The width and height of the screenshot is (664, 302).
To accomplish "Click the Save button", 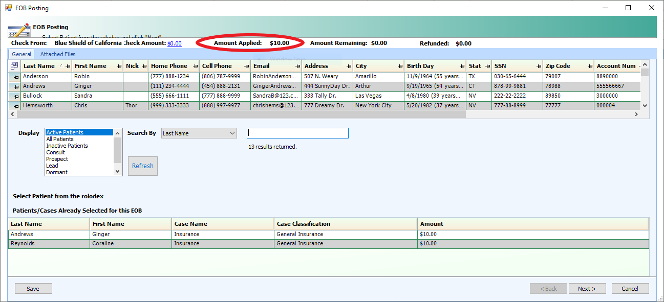I will pyautogui.click(x=33, y=289).
